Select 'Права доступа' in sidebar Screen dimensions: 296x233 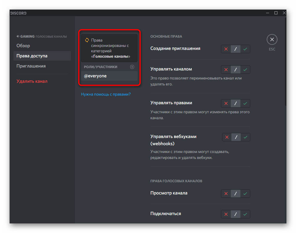point(32,56)
